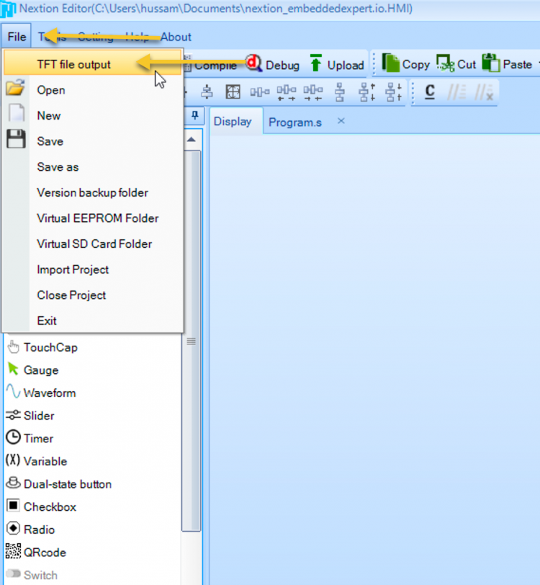540x585 pixels.
Task: Click the toolbox vertical scrollbar thumb
Action: coord(191,432)
